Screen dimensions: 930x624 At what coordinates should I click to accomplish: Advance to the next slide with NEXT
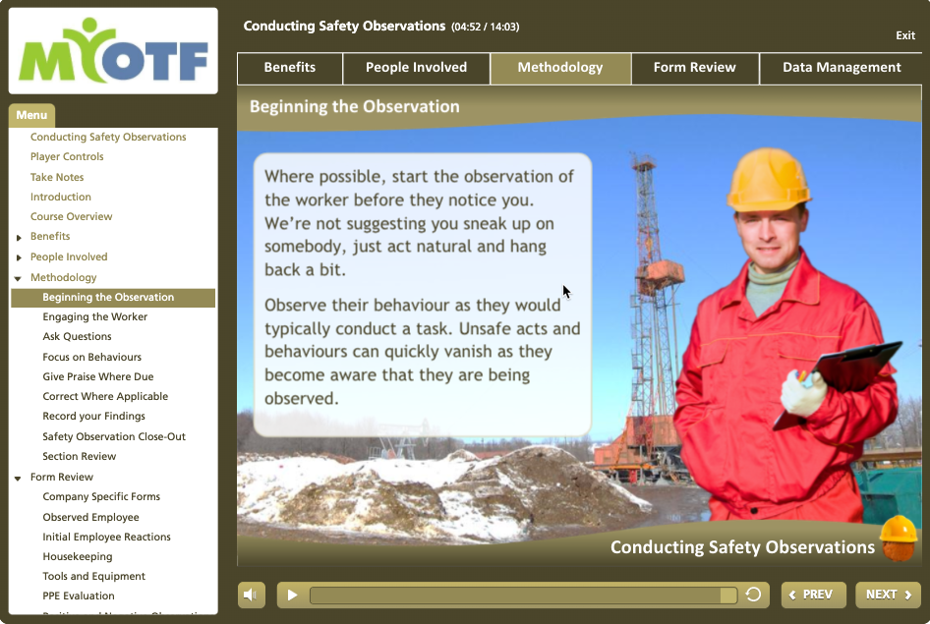pyautogui.click(x=888, y=595)
